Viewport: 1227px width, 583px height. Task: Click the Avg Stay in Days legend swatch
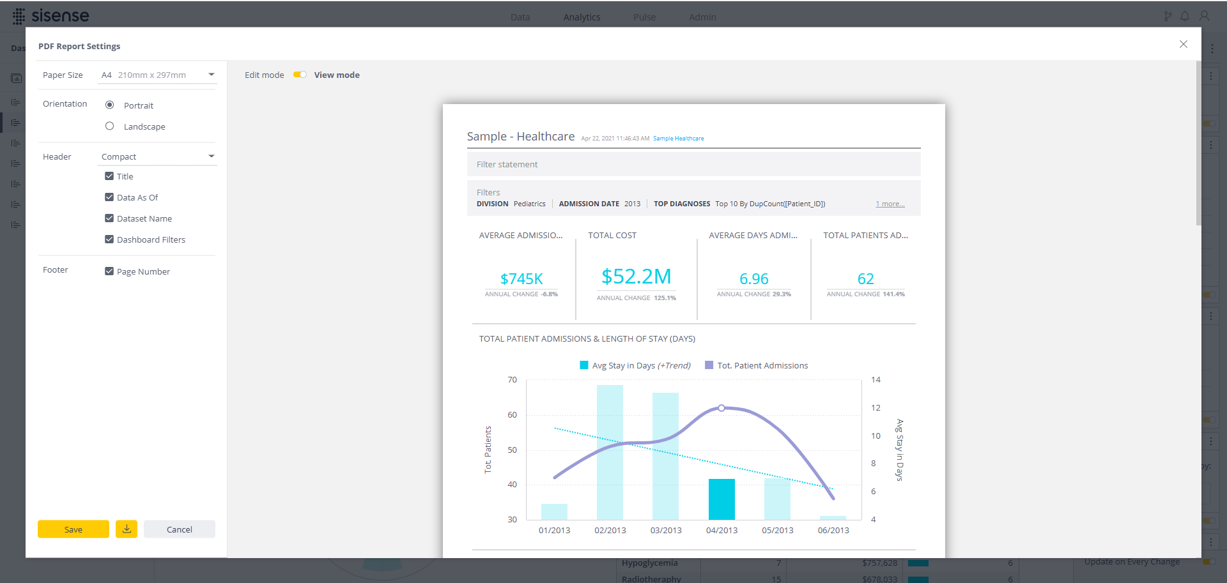coord(583,365)
